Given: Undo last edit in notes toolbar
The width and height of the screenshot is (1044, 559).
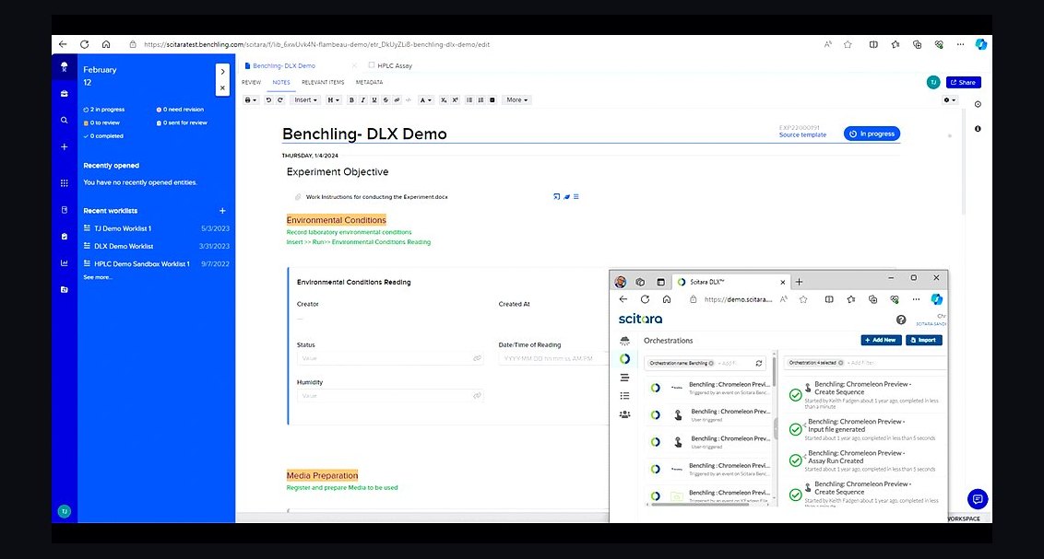Looking at the screenshot, I should click(268, 99).
